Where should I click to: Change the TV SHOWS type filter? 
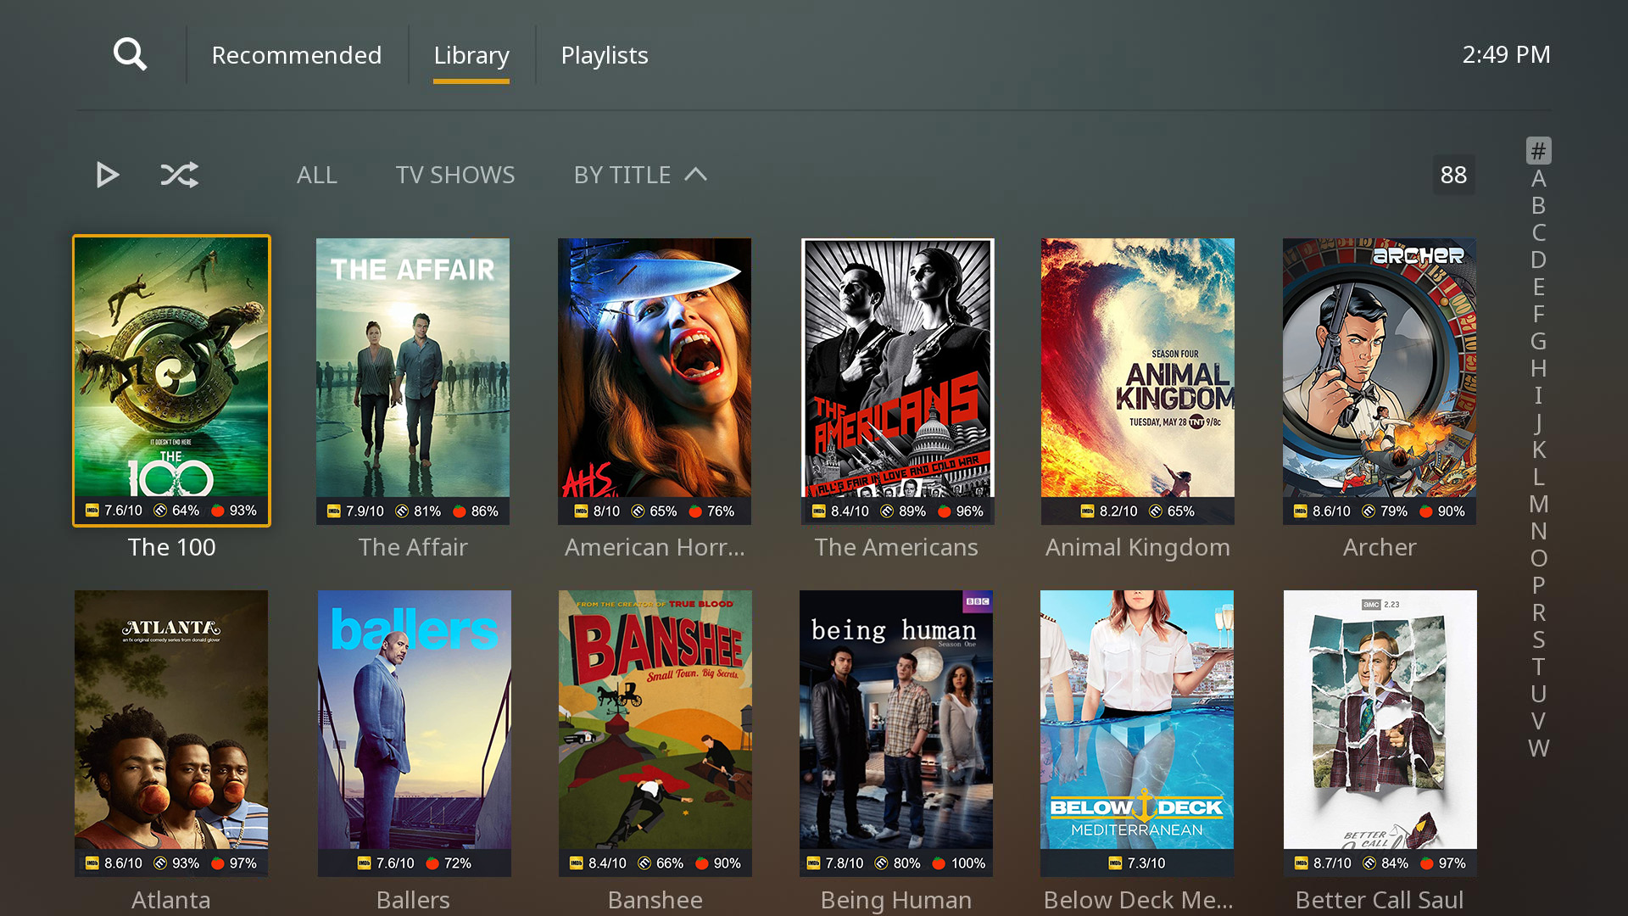tap(455, 175)
